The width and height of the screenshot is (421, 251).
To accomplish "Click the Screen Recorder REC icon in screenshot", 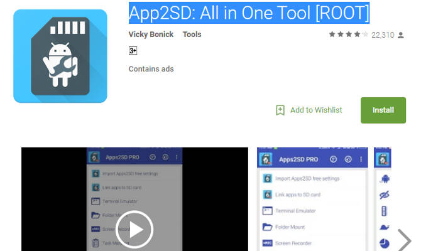I will point(267,243).
